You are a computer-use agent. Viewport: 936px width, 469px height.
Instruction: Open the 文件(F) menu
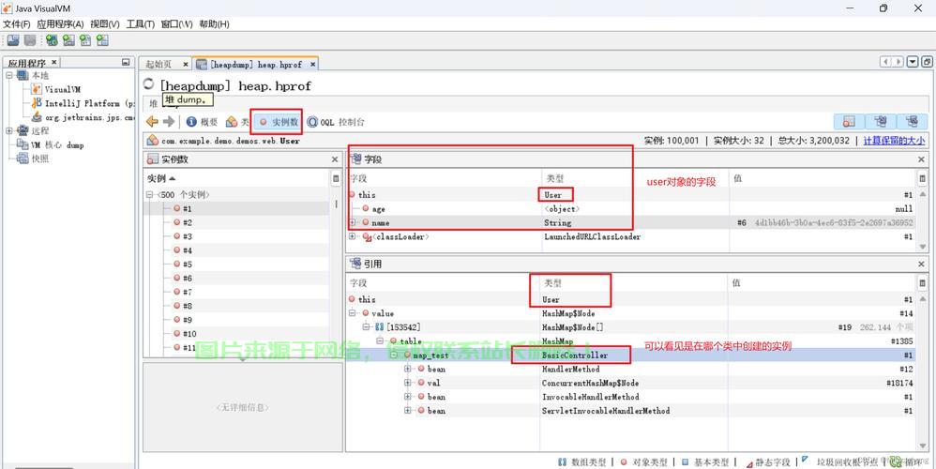(x=16, y=23)
